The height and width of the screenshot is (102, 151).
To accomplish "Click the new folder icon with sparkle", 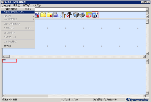I will [x=43, y=15].
